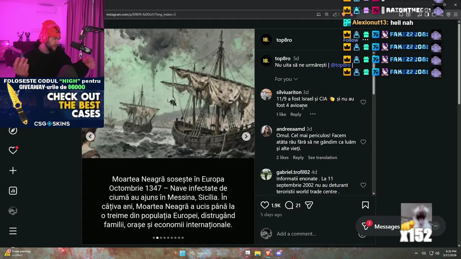The width and height of the screenshot is (461, 259).
Task: Click the instagram.com URL in address bar
Action: click(x=141, y=14)
